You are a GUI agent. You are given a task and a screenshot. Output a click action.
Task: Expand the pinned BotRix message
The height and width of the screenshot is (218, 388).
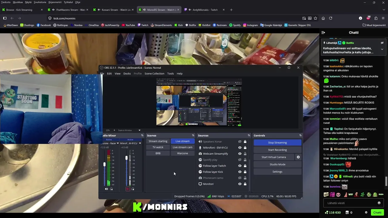click(382, 49)
